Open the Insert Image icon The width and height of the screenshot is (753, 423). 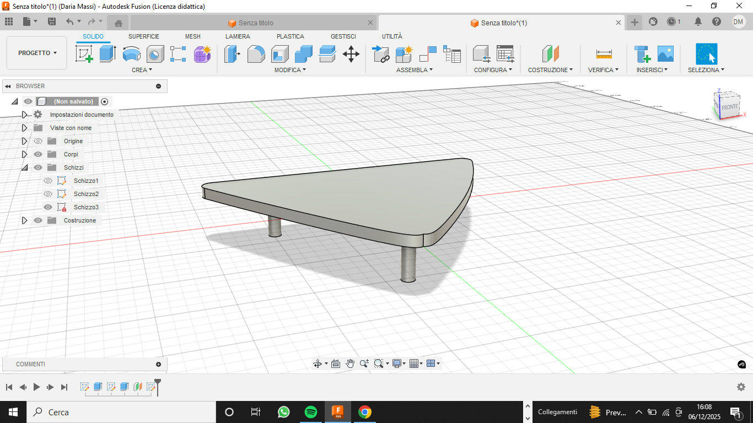[665, 54]
